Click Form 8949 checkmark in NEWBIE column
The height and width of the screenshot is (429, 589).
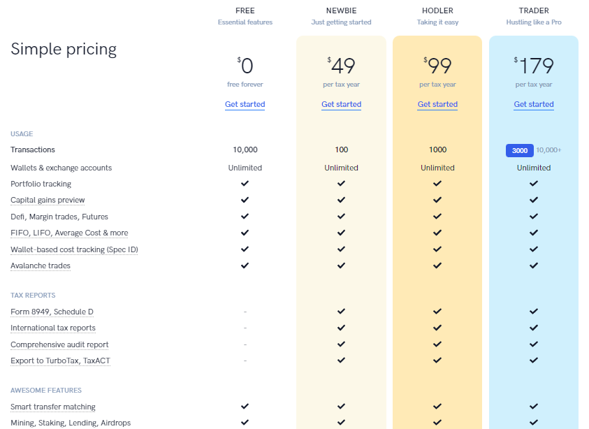tap(341, 311)
